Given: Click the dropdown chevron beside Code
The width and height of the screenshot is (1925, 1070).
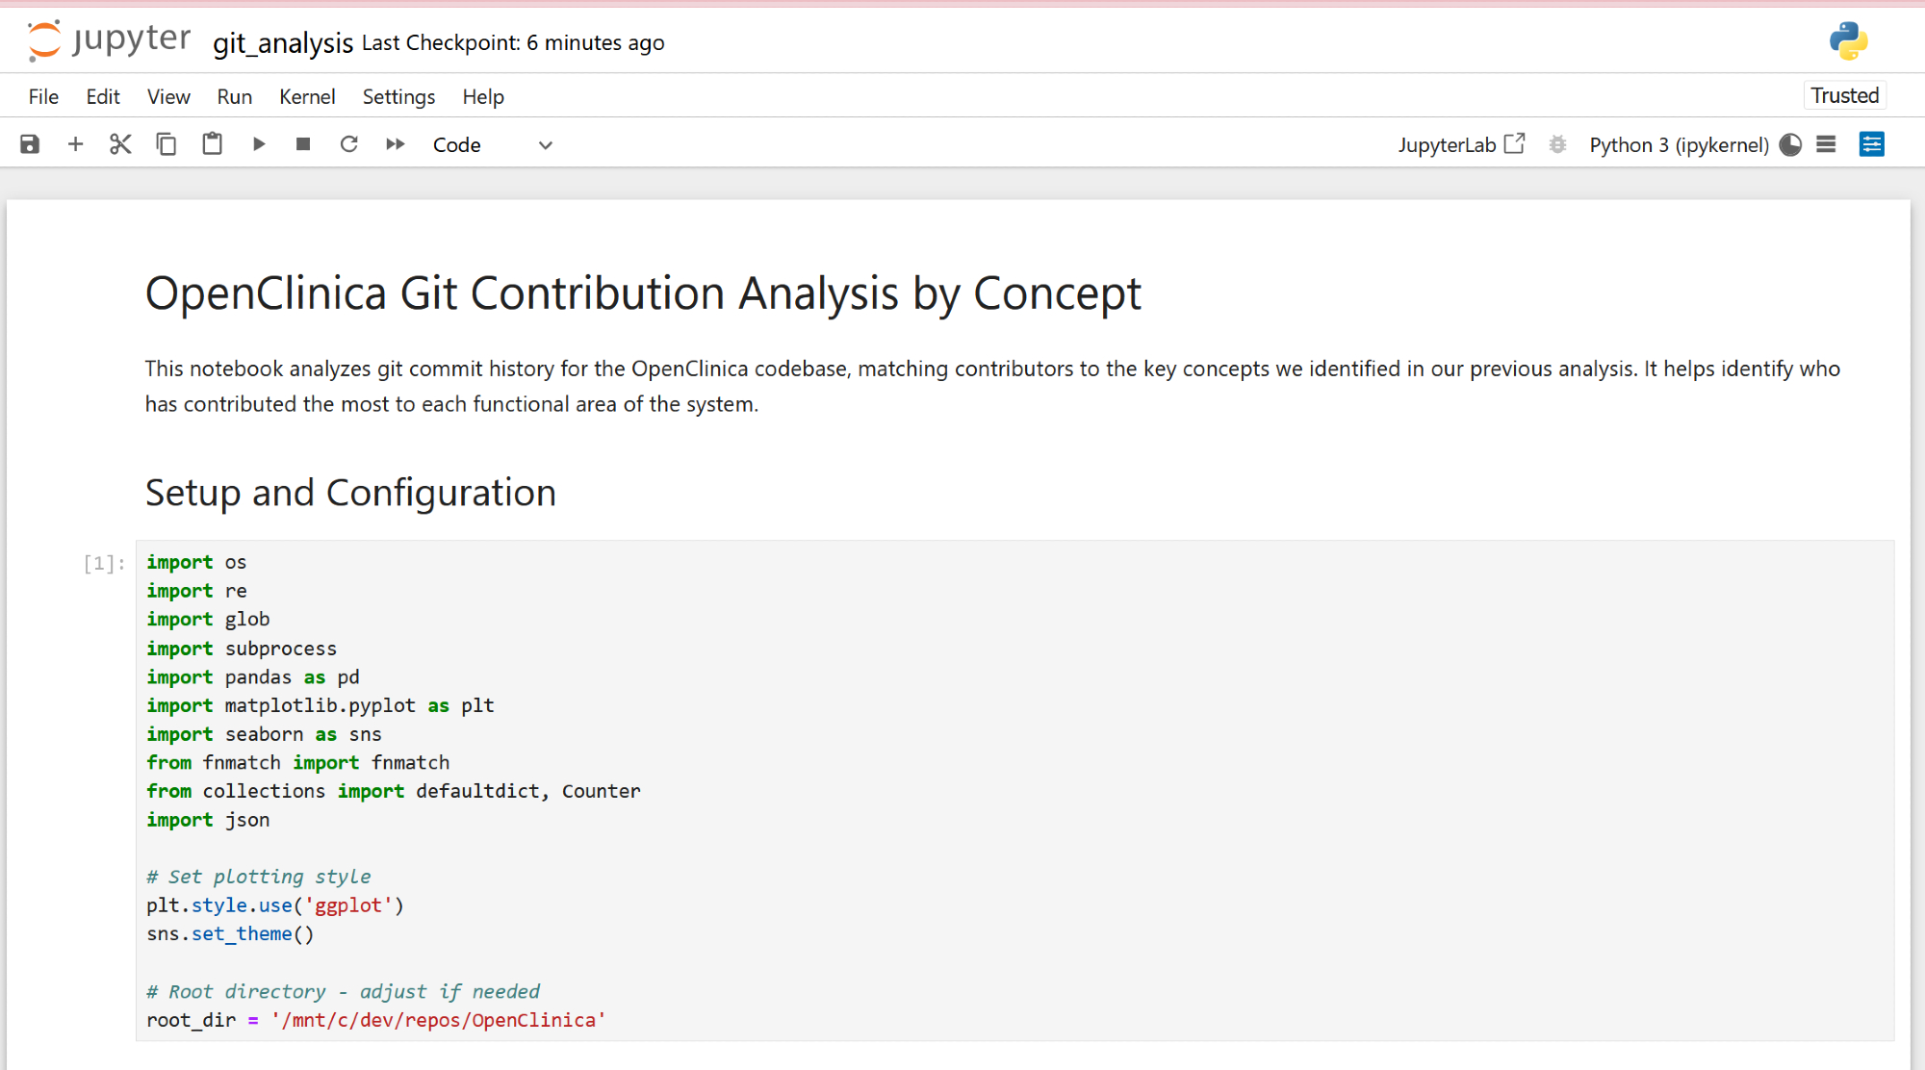Looking at the screenshot, I should click(x=546, y=145).
